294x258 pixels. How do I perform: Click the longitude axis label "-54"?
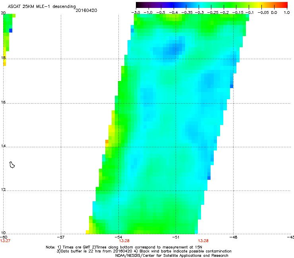pyautogui.click(x=118, y=237)
